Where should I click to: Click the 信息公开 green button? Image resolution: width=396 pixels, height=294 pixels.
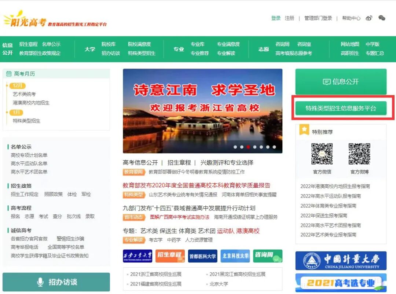pos(341,82)
